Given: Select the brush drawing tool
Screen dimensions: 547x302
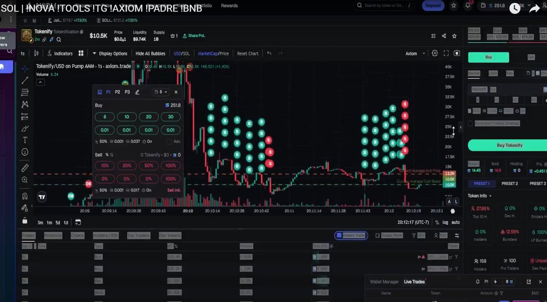Looking at the screenshot, I should click(x=25, y=128).
